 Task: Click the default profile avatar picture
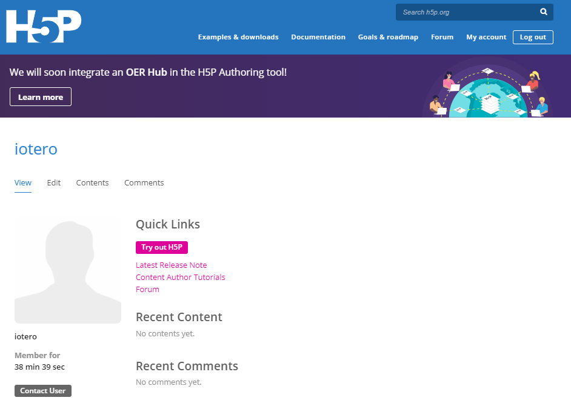coord(68,271)
